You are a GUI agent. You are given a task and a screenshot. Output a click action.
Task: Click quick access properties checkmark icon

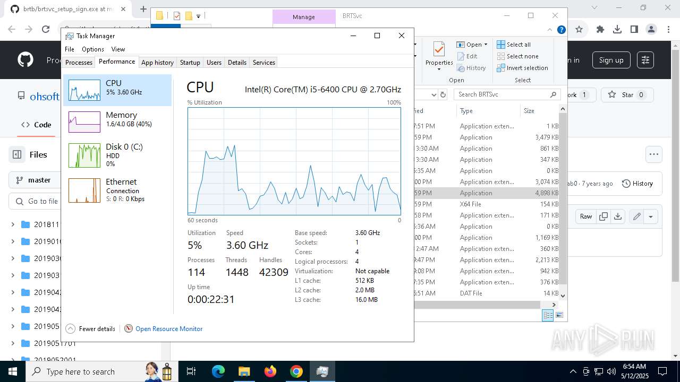click(177, 16)
